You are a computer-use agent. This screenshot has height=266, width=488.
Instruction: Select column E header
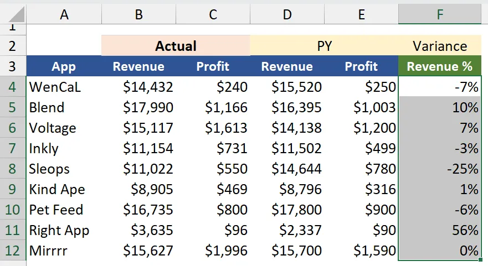pos(361,14)
